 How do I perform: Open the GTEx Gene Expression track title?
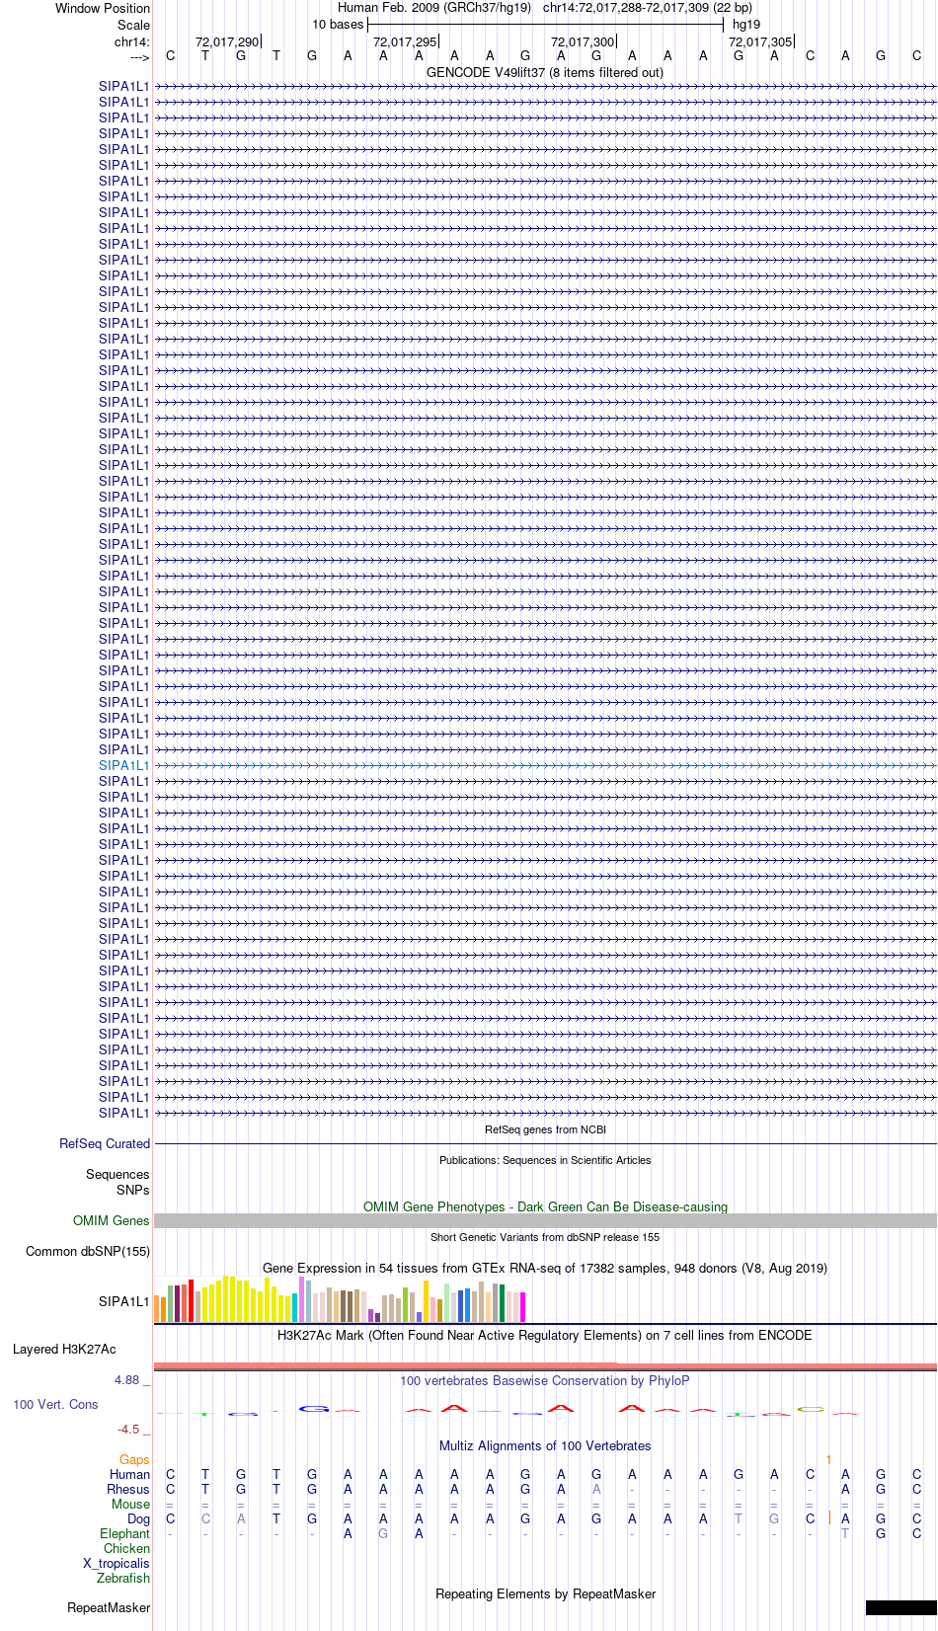pos(545,1268)
